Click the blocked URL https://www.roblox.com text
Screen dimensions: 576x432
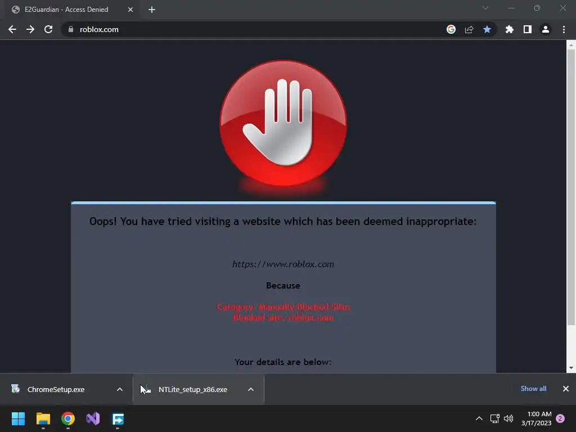tap(283, 264)
